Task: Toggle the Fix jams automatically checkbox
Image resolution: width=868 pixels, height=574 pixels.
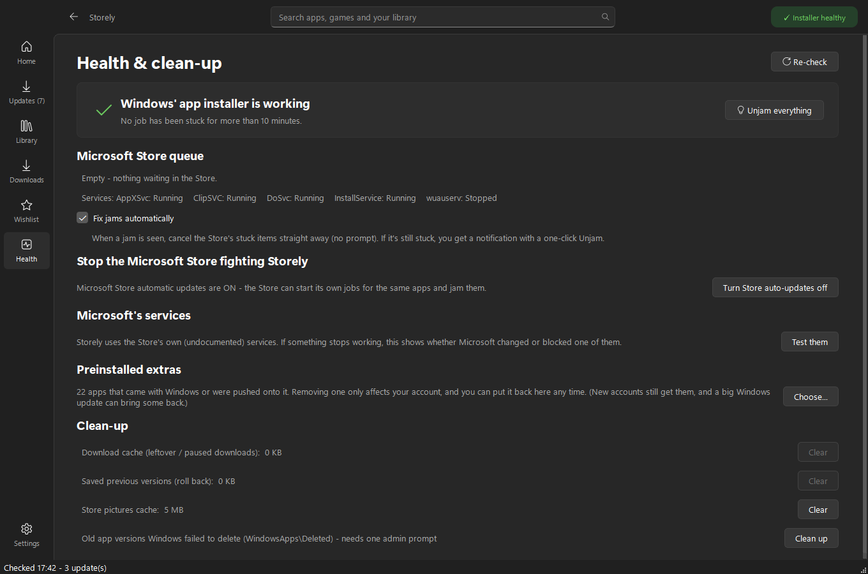Action: [82, 218]
